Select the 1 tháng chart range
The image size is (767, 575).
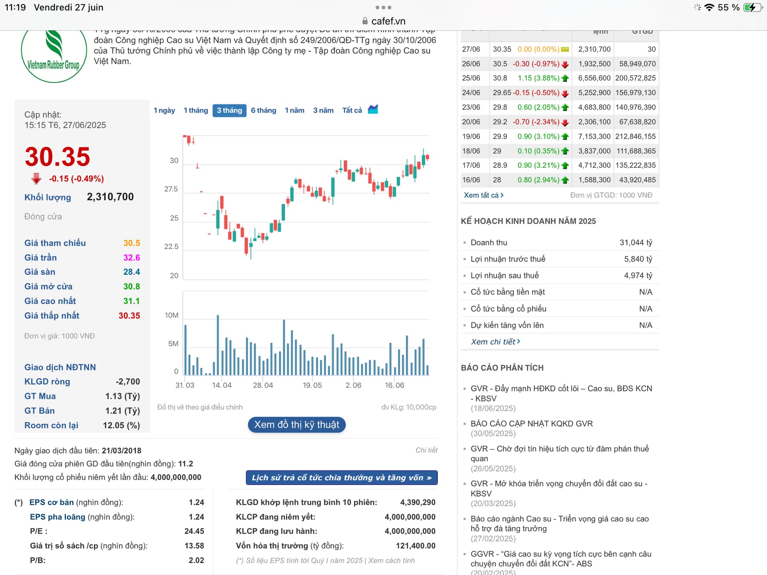point(196,110)
